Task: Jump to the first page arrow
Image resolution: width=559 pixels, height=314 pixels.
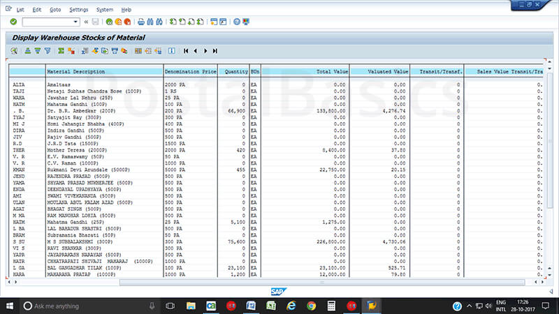Action: click(x=186, y=51)
